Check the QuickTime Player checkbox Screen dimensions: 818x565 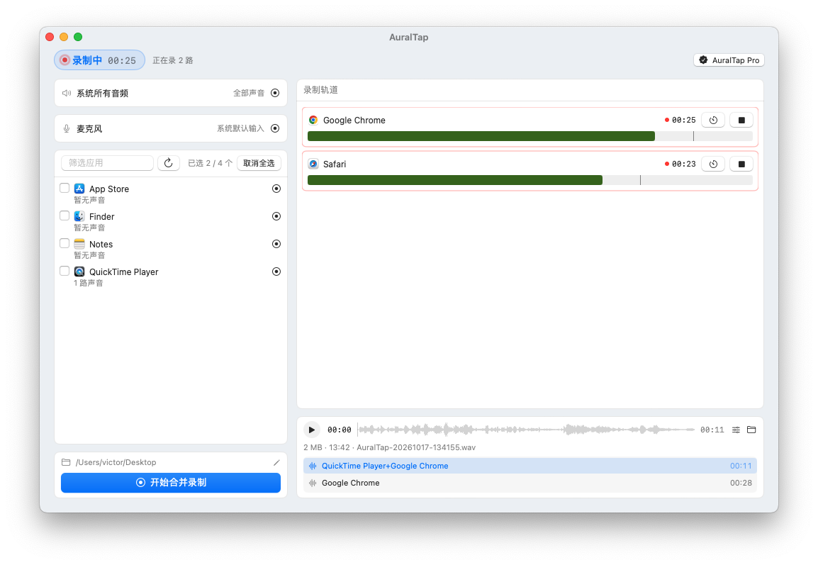tap(65, 271)
